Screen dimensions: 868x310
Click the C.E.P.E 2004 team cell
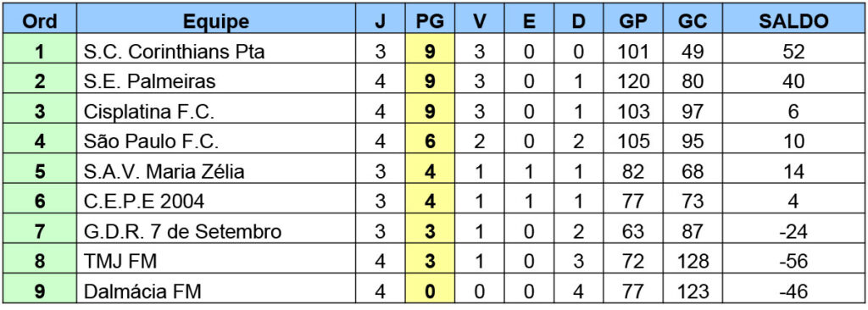pos(216,201)
